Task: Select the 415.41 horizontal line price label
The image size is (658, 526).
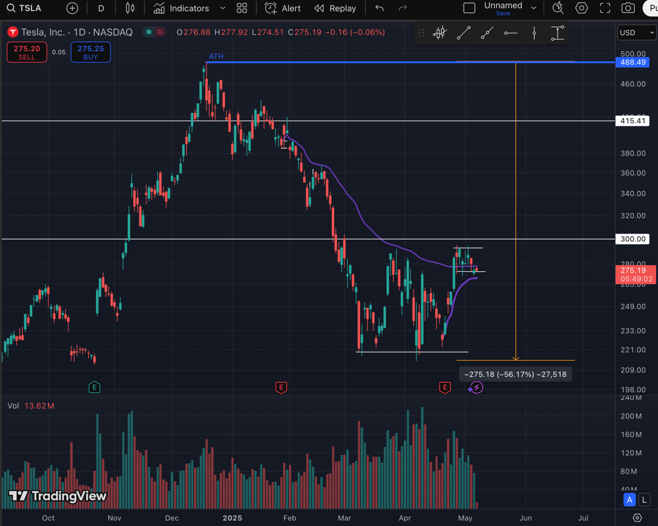Action: click(632, 121)
